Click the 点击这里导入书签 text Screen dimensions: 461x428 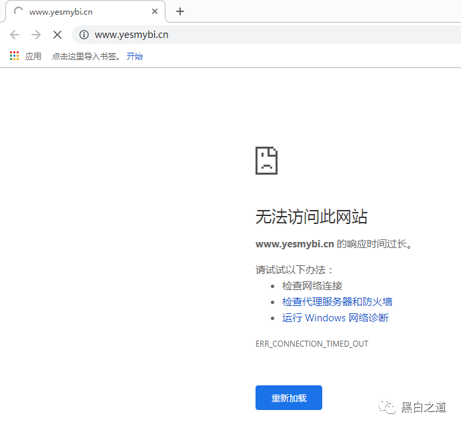pos(86,56)
